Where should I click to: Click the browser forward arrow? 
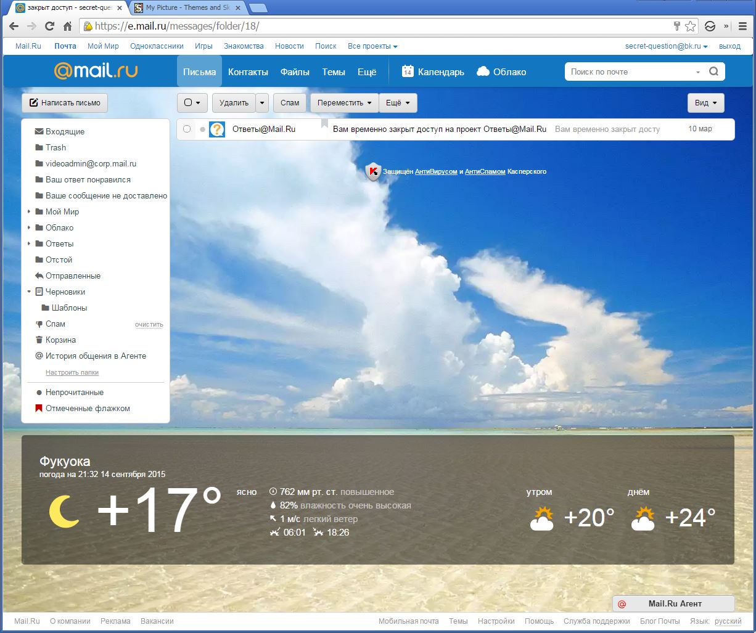[31, 27]
